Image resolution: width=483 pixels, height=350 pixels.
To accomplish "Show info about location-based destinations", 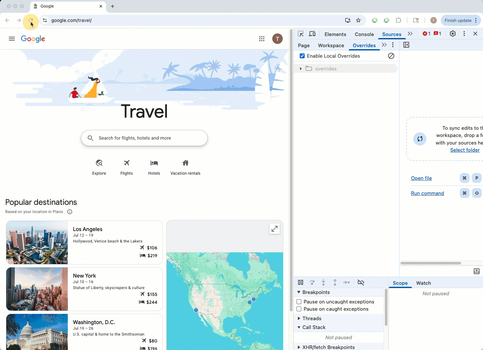I will coord(70,212).
